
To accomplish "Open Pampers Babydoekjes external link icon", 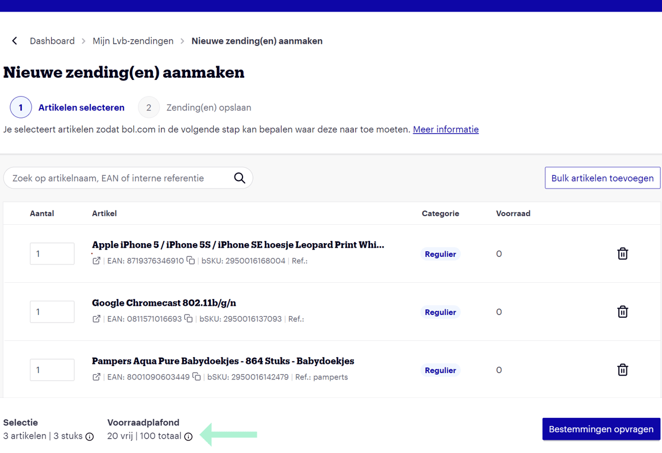I will click(x=97, y=377).
